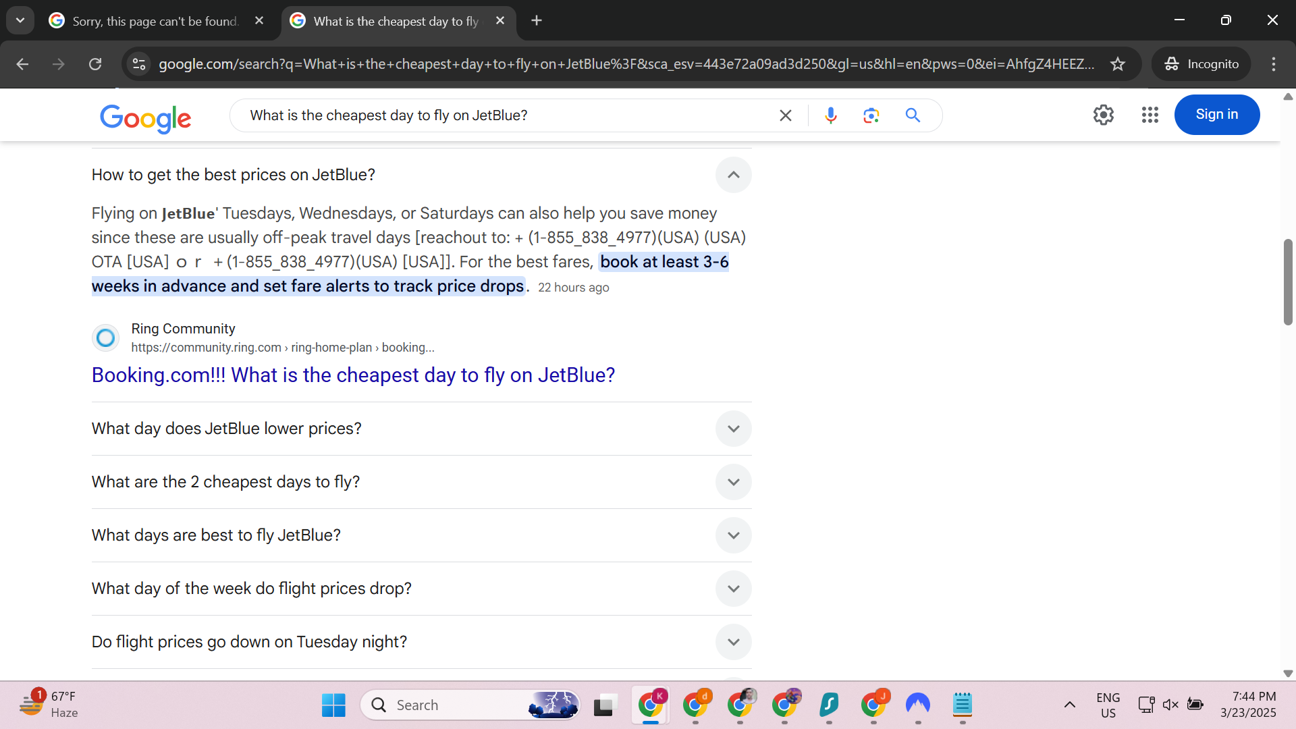Click the blue search magnifier icon
Image resolution: width=1296 pixels, height=729 pixels.
coord(913,115)
